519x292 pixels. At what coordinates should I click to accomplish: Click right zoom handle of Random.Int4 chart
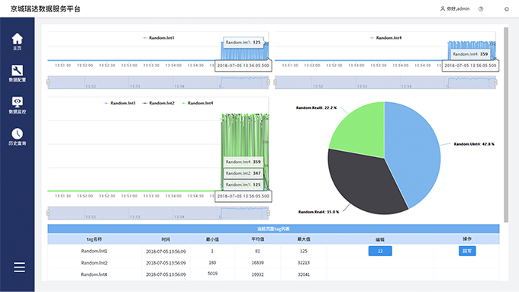pyautogui.click(x=495, y=82)
